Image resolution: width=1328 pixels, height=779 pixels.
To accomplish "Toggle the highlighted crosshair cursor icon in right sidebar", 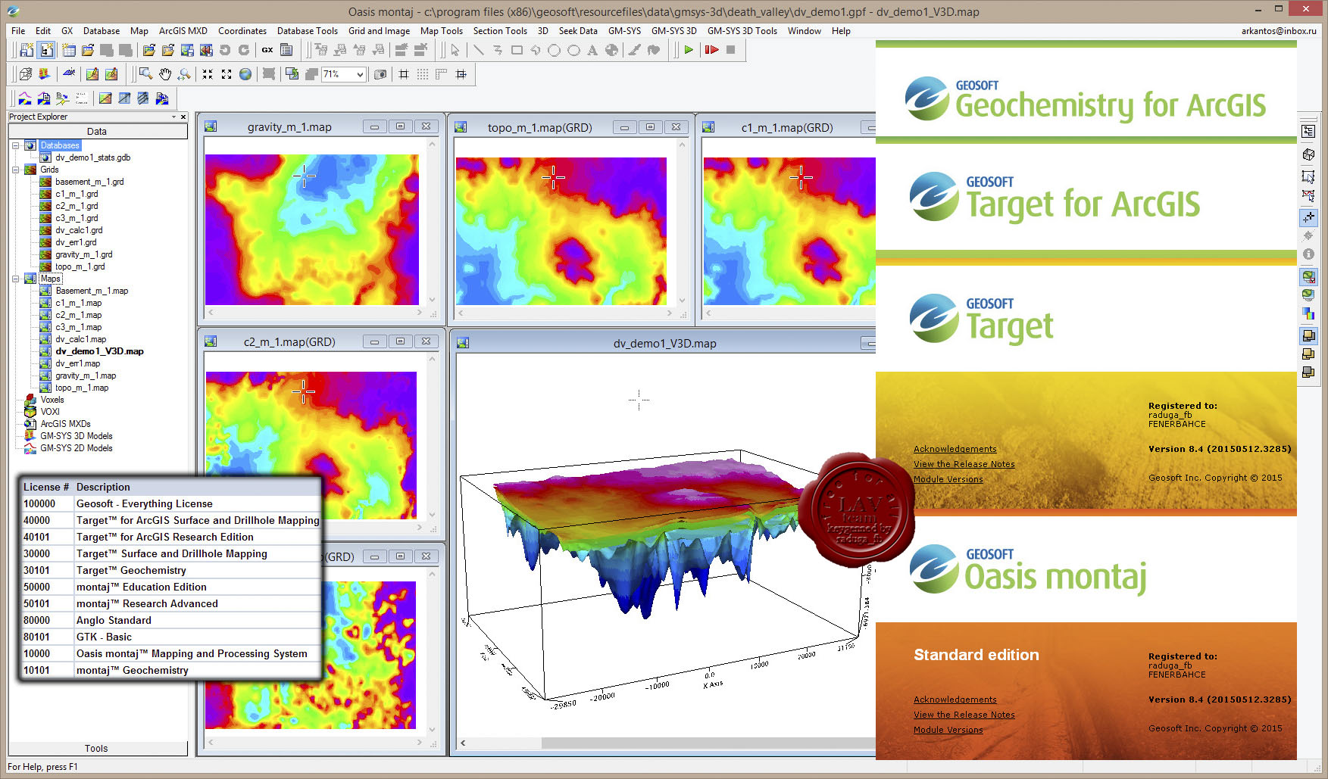I will click(1308, 217).
